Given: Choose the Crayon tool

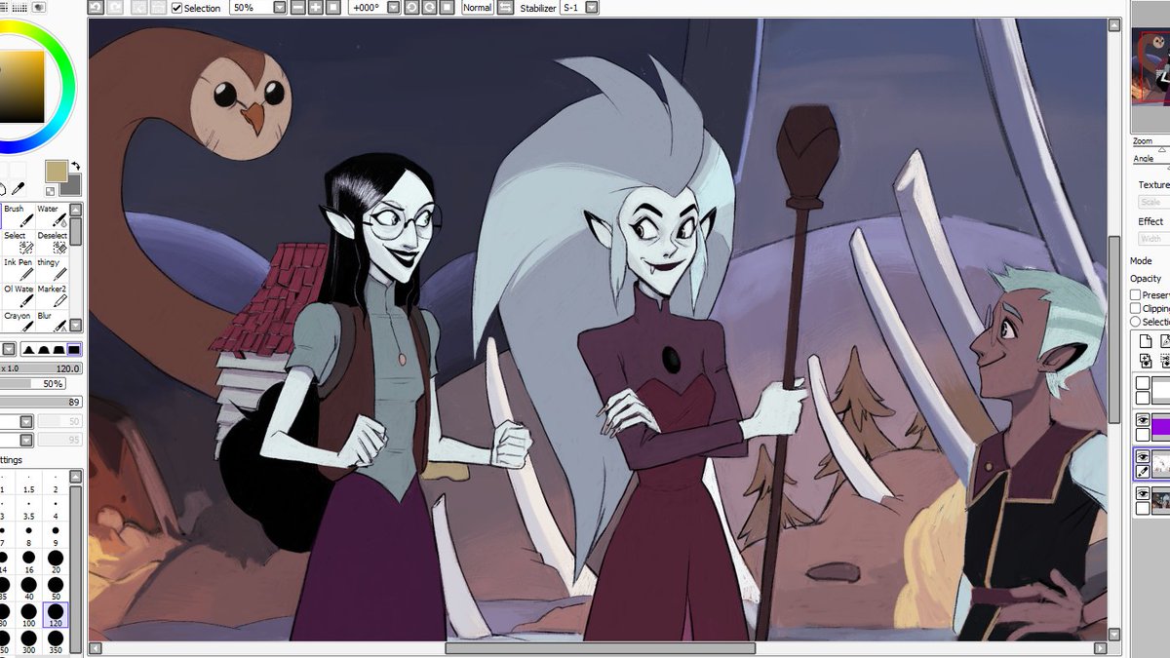Looking at the screenshot, I should (19, 321).
